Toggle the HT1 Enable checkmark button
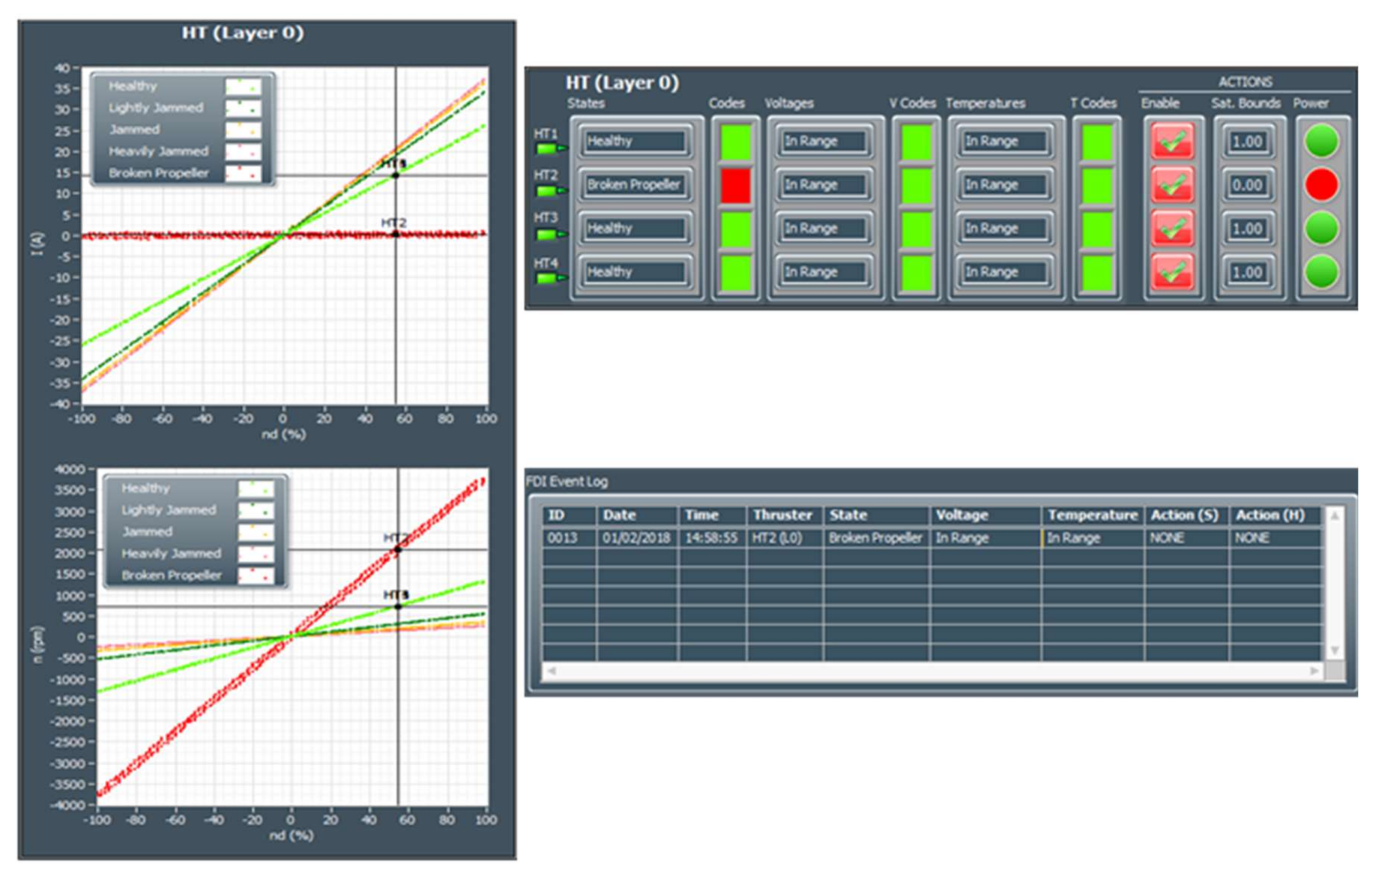Viewport: 1380px width, 876px height. pyautogui.click(x=1172, y=141)
